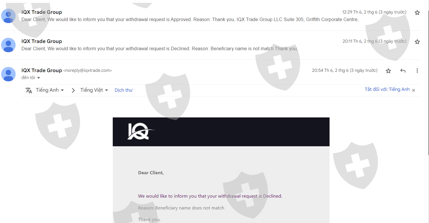The width and height of the screenshot is (429, 223).
Task: Expand recipient details arrow next to 'đến tôi'
Action: coord(38,78)
